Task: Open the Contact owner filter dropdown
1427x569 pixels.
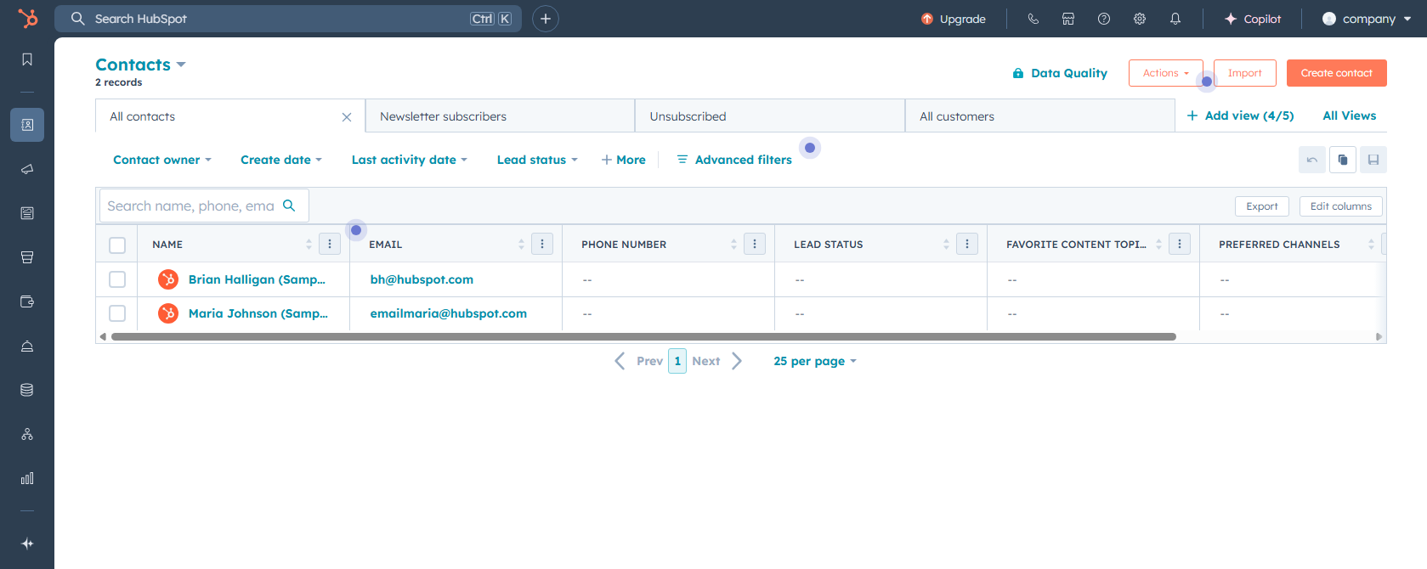Action: 161,160
